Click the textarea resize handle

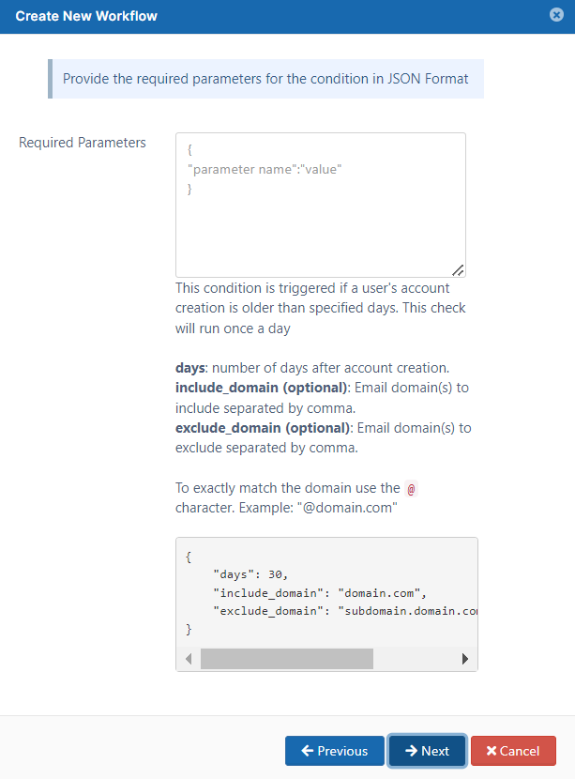point(459,270)
